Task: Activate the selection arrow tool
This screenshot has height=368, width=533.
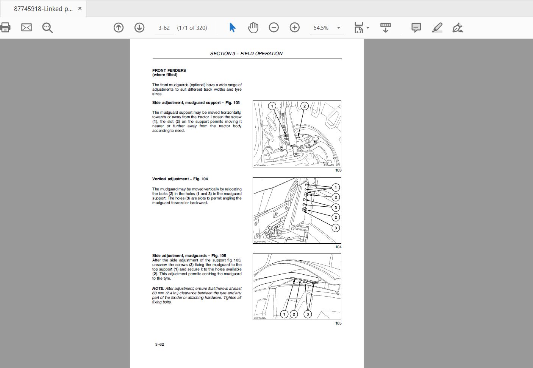Action: (x=233, y=28)
